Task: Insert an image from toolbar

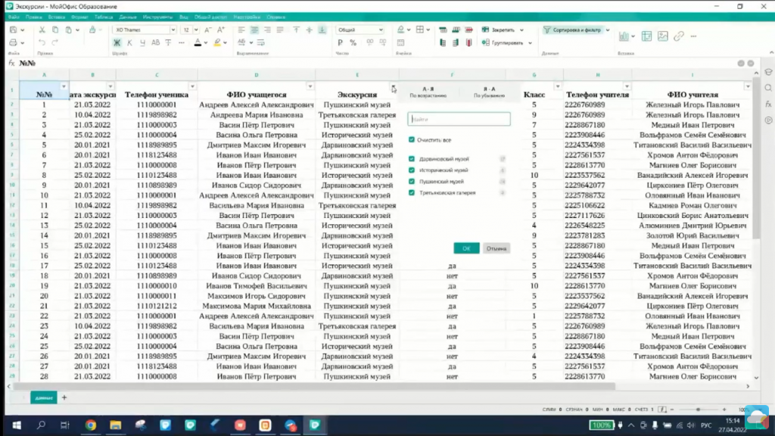Action: (662, 36)
